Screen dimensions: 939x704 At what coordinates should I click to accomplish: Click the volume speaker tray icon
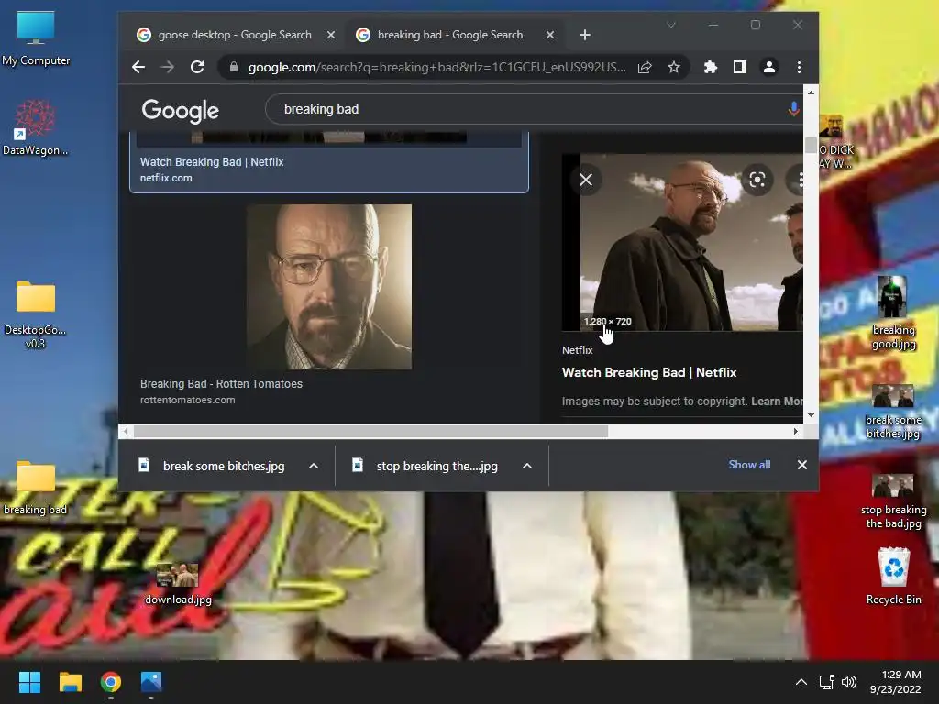(849, 682)
